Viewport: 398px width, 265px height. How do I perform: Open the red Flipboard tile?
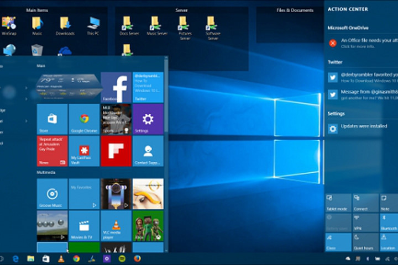coord(116,151)
